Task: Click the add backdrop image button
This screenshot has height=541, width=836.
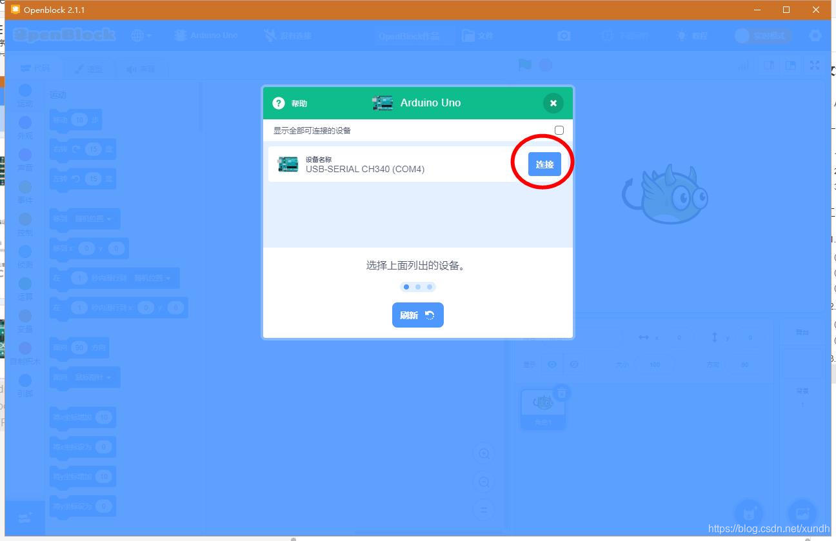Action: (x=802, y=514)
